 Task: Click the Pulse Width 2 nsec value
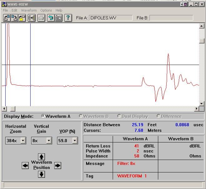138,151
